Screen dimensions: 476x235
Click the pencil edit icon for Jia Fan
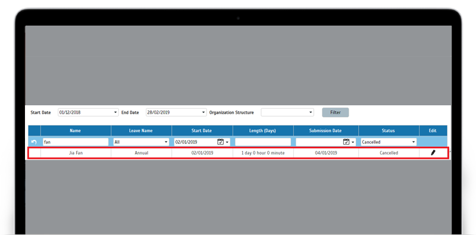coord(433,153)
